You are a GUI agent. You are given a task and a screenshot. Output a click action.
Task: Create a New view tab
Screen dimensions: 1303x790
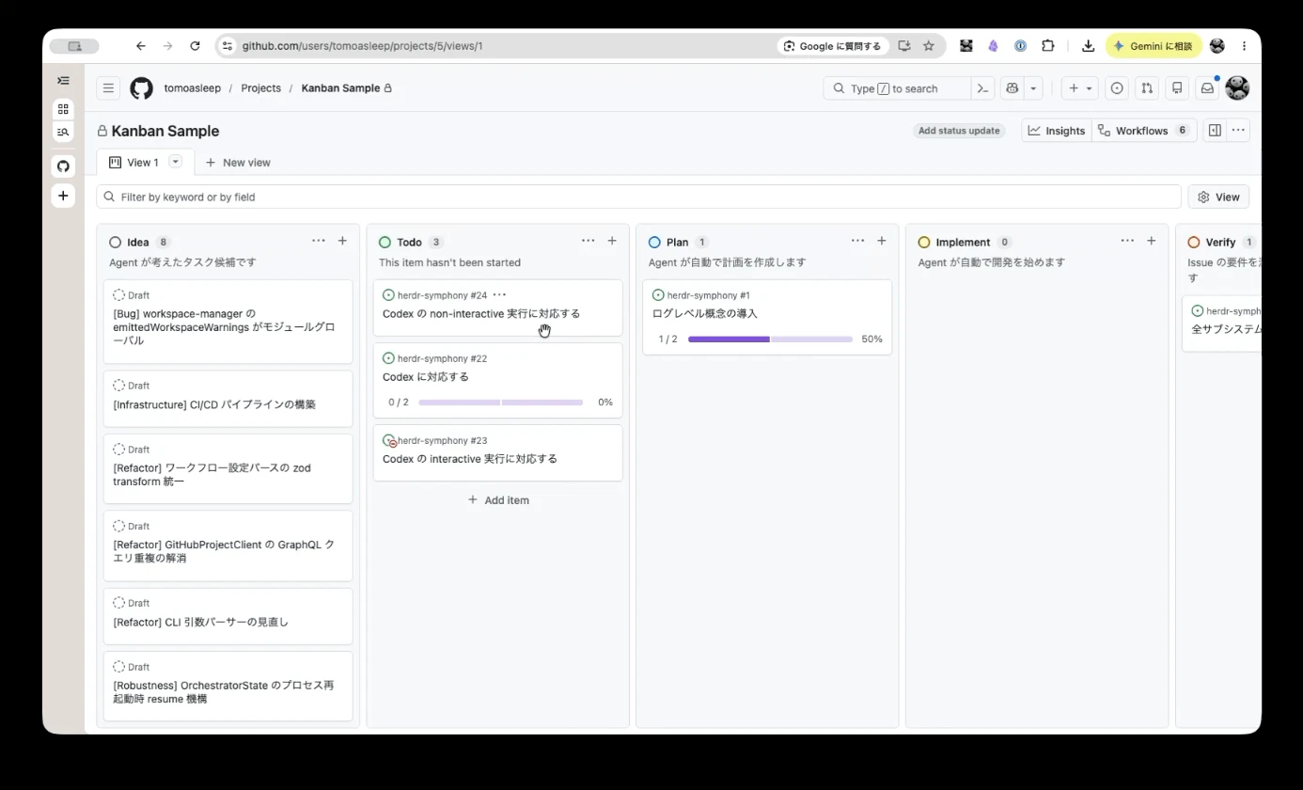238,163
